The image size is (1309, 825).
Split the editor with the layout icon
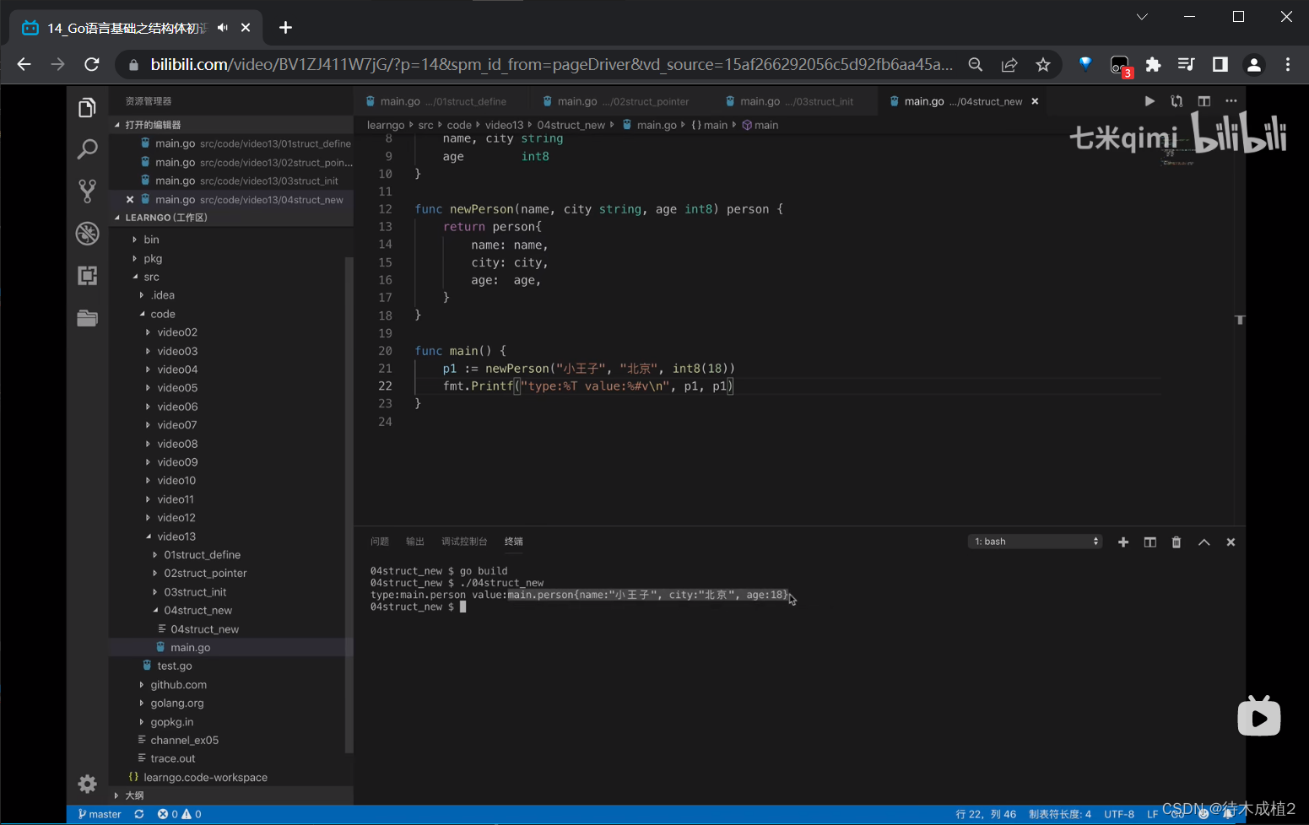point(1204,101)
